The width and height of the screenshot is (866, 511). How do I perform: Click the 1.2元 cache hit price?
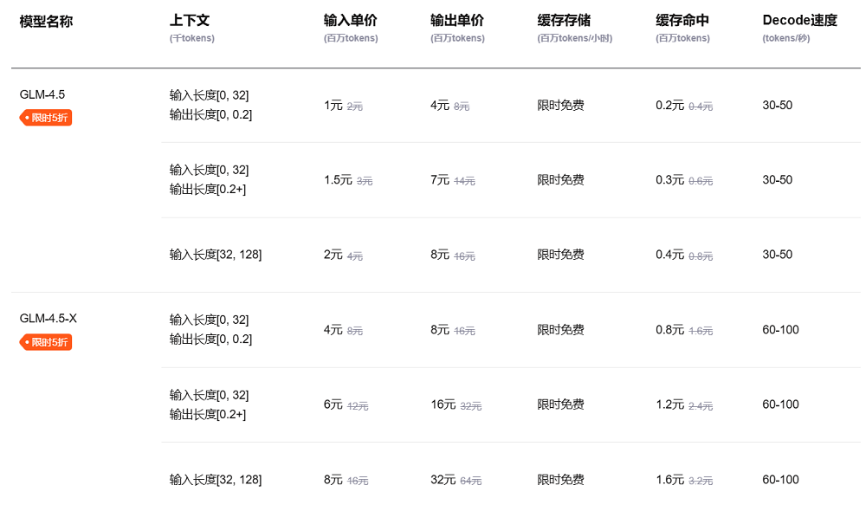coord(669,404)
